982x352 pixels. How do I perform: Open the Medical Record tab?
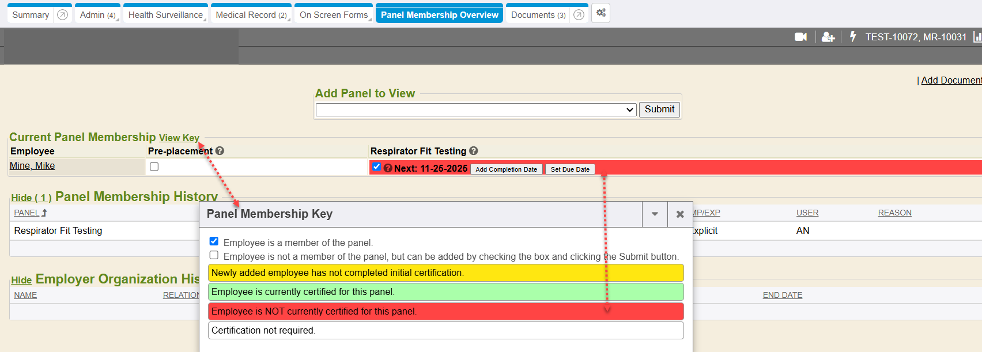tap(251, 15)
